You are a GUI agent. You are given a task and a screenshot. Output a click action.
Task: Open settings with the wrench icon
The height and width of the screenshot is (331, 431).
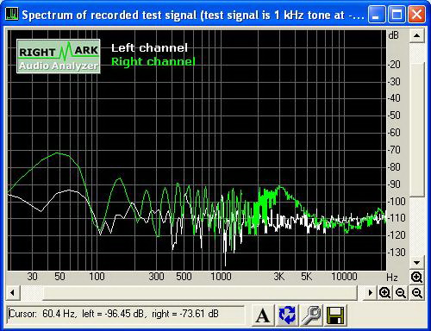(311, 315)
